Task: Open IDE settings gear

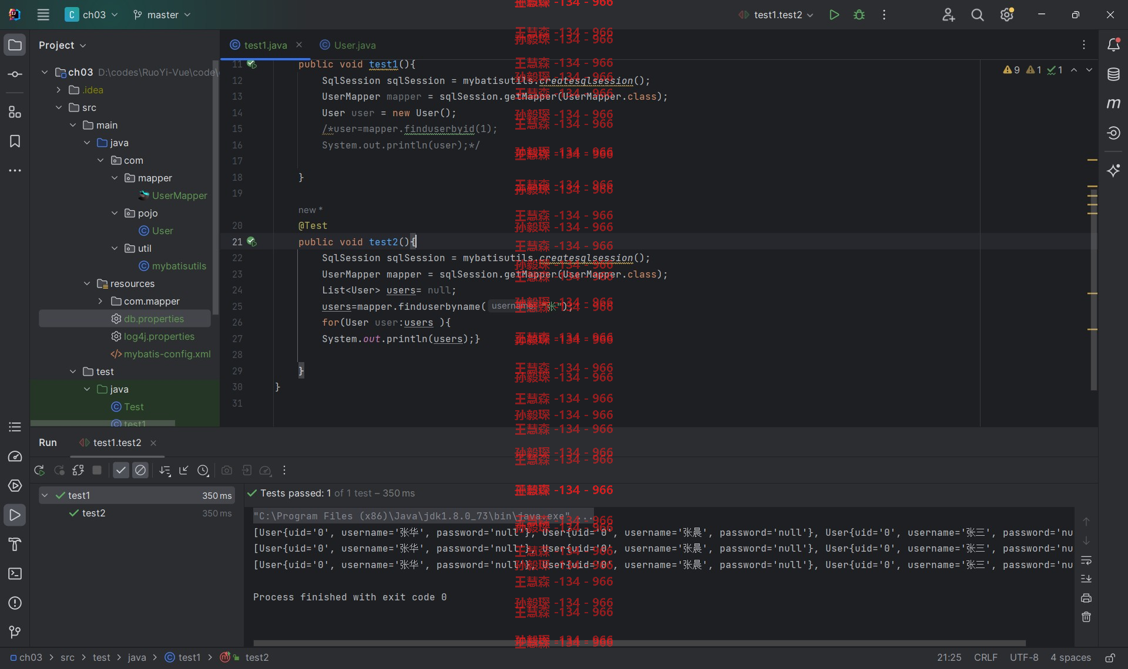Action: point(1007,15)
